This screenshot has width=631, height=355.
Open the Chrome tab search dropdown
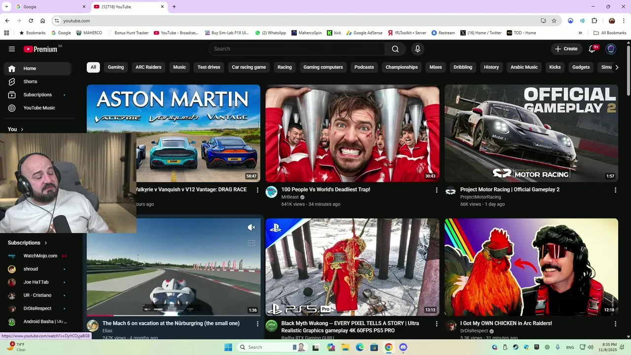[x=6, y=7]
